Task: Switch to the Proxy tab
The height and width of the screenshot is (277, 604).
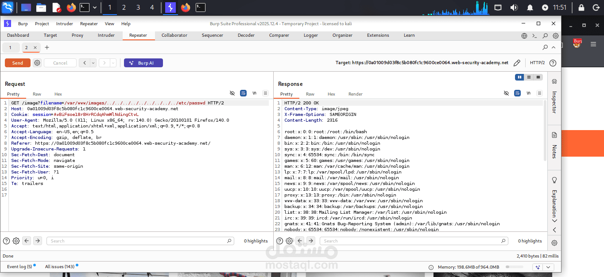Action: tap(77, 35)
